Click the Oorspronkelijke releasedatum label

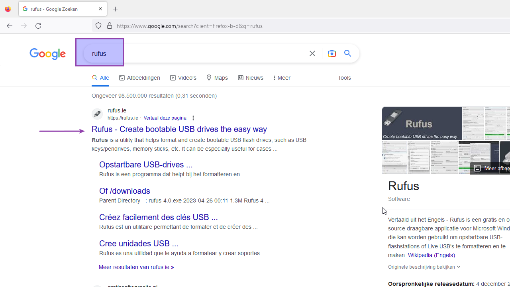click(x=431, y=284)
